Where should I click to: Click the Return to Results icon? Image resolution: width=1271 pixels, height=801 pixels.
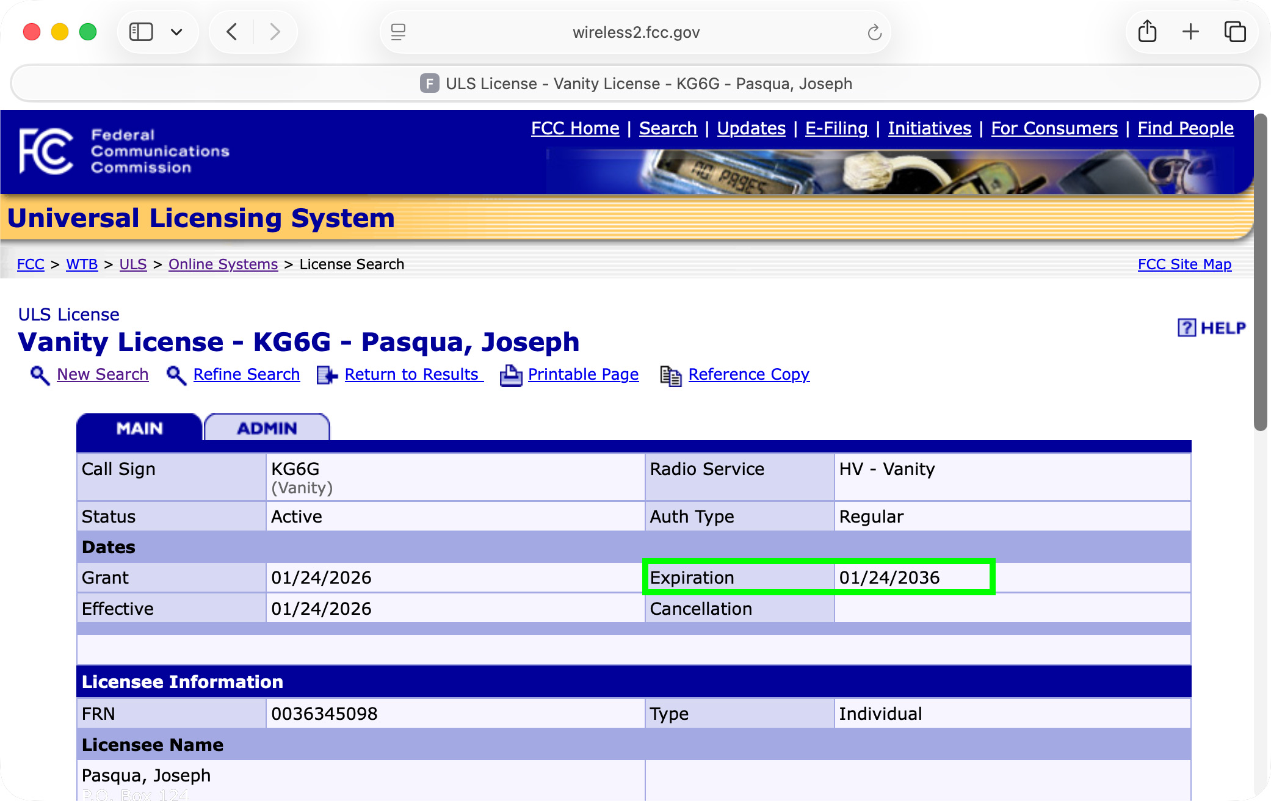point(326,375)
